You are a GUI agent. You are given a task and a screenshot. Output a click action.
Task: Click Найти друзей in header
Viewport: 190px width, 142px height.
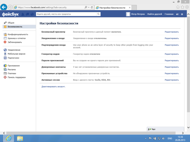[x=155, y=14]
